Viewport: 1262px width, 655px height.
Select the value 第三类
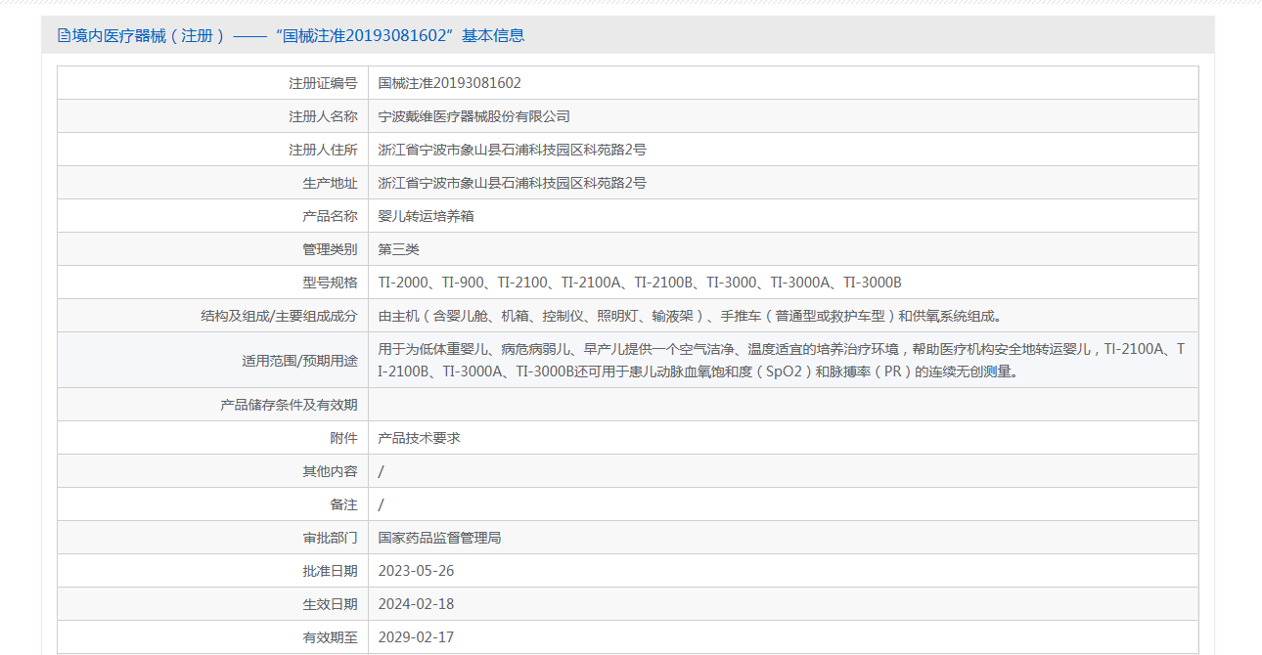(x=399, y=249)
